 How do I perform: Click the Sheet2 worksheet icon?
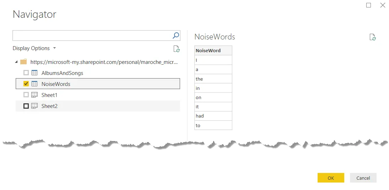tap(34, 106)
